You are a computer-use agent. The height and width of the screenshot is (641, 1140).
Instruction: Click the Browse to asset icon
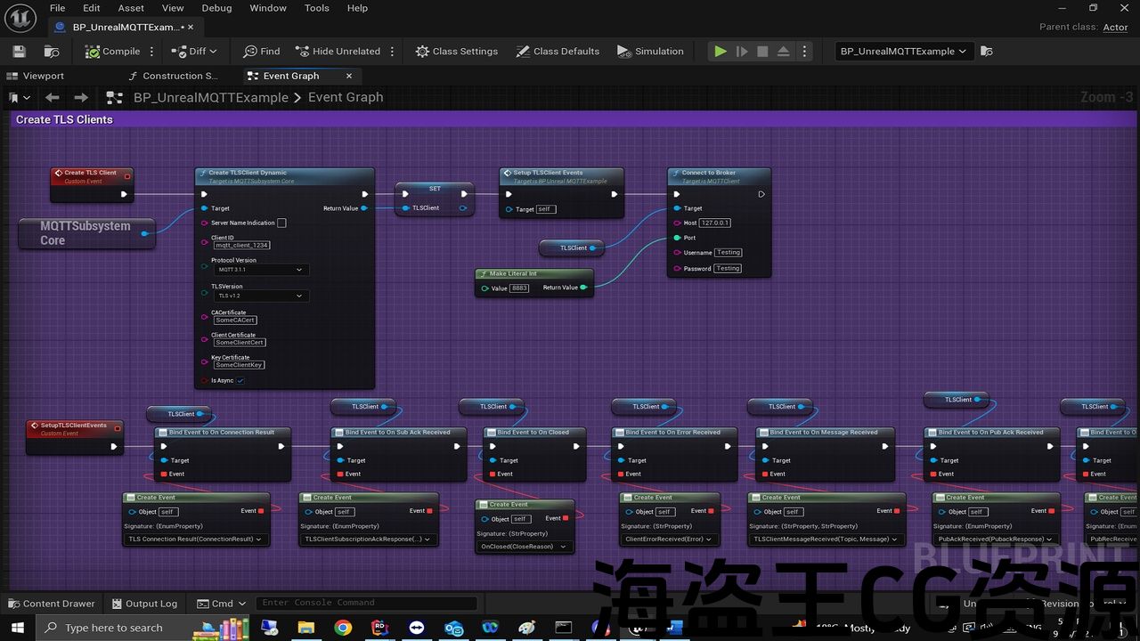[x=52, y=52]
